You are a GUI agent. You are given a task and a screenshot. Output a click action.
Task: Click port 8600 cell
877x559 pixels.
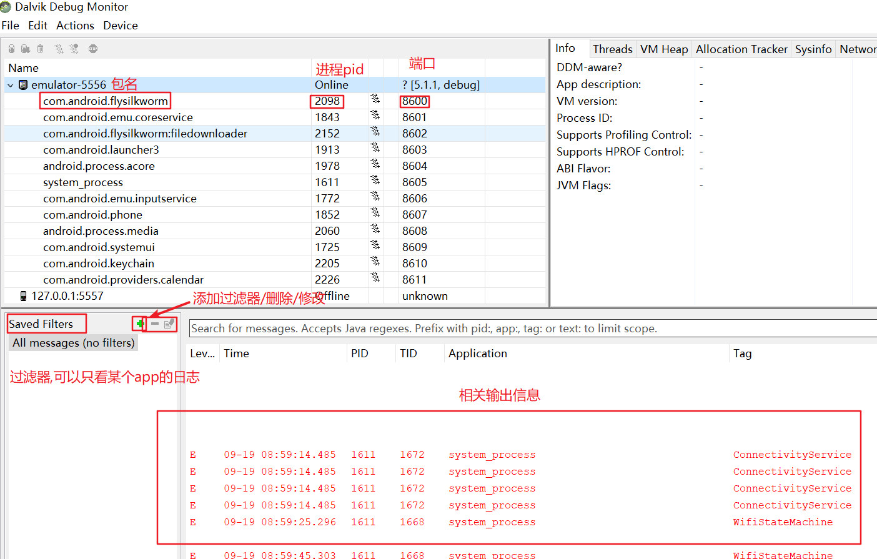[x=415, y=101]
